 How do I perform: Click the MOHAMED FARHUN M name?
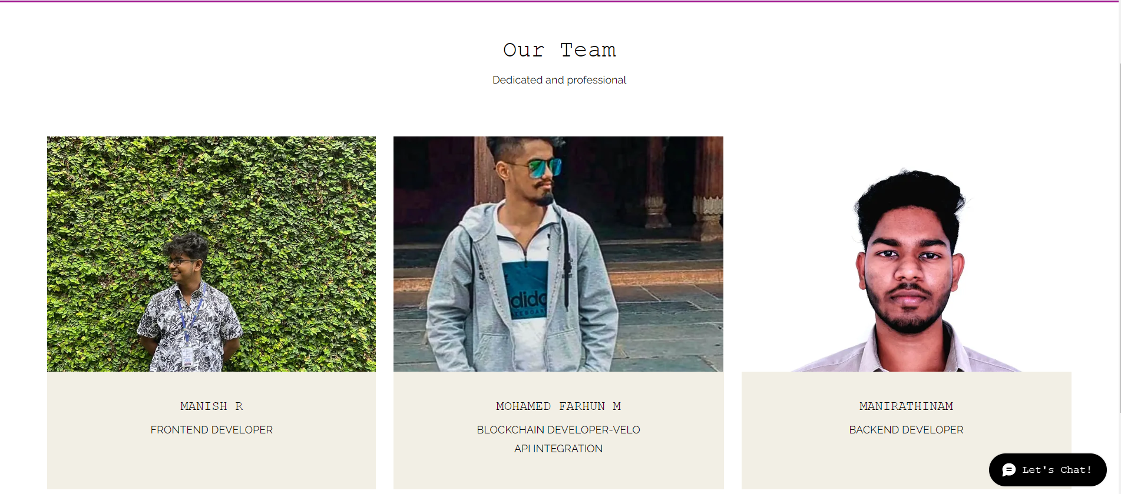[558, 406]
